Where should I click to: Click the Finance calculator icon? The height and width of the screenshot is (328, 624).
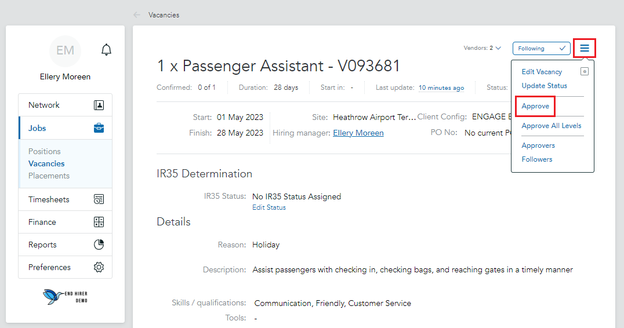(99, 222)
